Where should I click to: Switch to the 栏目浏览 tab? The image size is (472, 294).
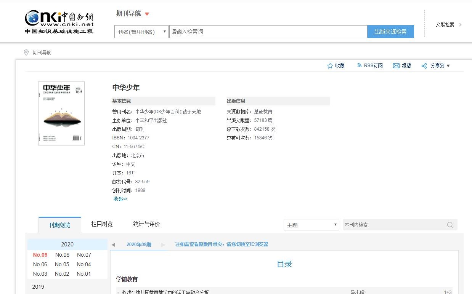point(102,224)
